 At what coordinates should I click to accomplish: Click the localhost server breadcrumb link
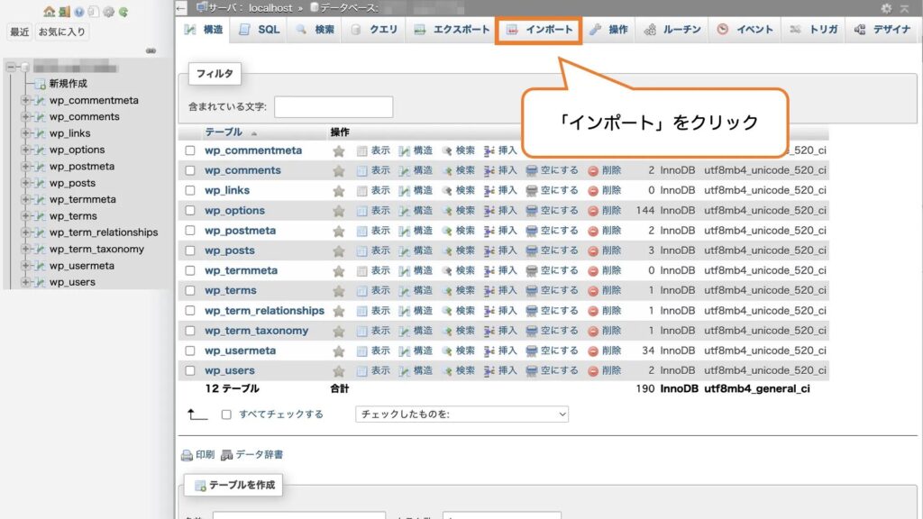(270, 8)
